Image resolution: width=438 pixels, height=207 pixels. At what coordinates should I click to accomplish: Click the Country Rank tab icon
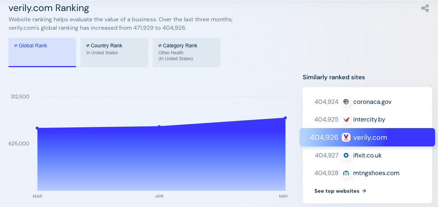coord(88,46)
